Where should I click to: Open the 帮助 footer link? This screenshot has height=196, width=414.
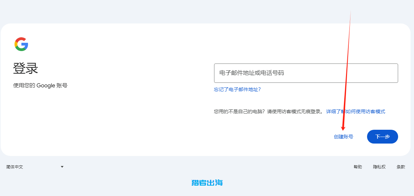(358, 167)
